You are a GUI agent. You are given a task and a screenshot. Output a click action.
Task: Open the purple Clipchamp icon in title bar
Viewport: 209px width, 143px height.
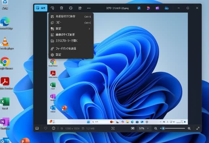coord(157,8)
